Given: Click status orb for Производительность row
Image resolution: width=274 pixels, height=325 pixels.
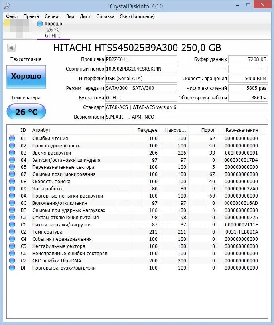Looking at the screenshot, I should point(12,145).
